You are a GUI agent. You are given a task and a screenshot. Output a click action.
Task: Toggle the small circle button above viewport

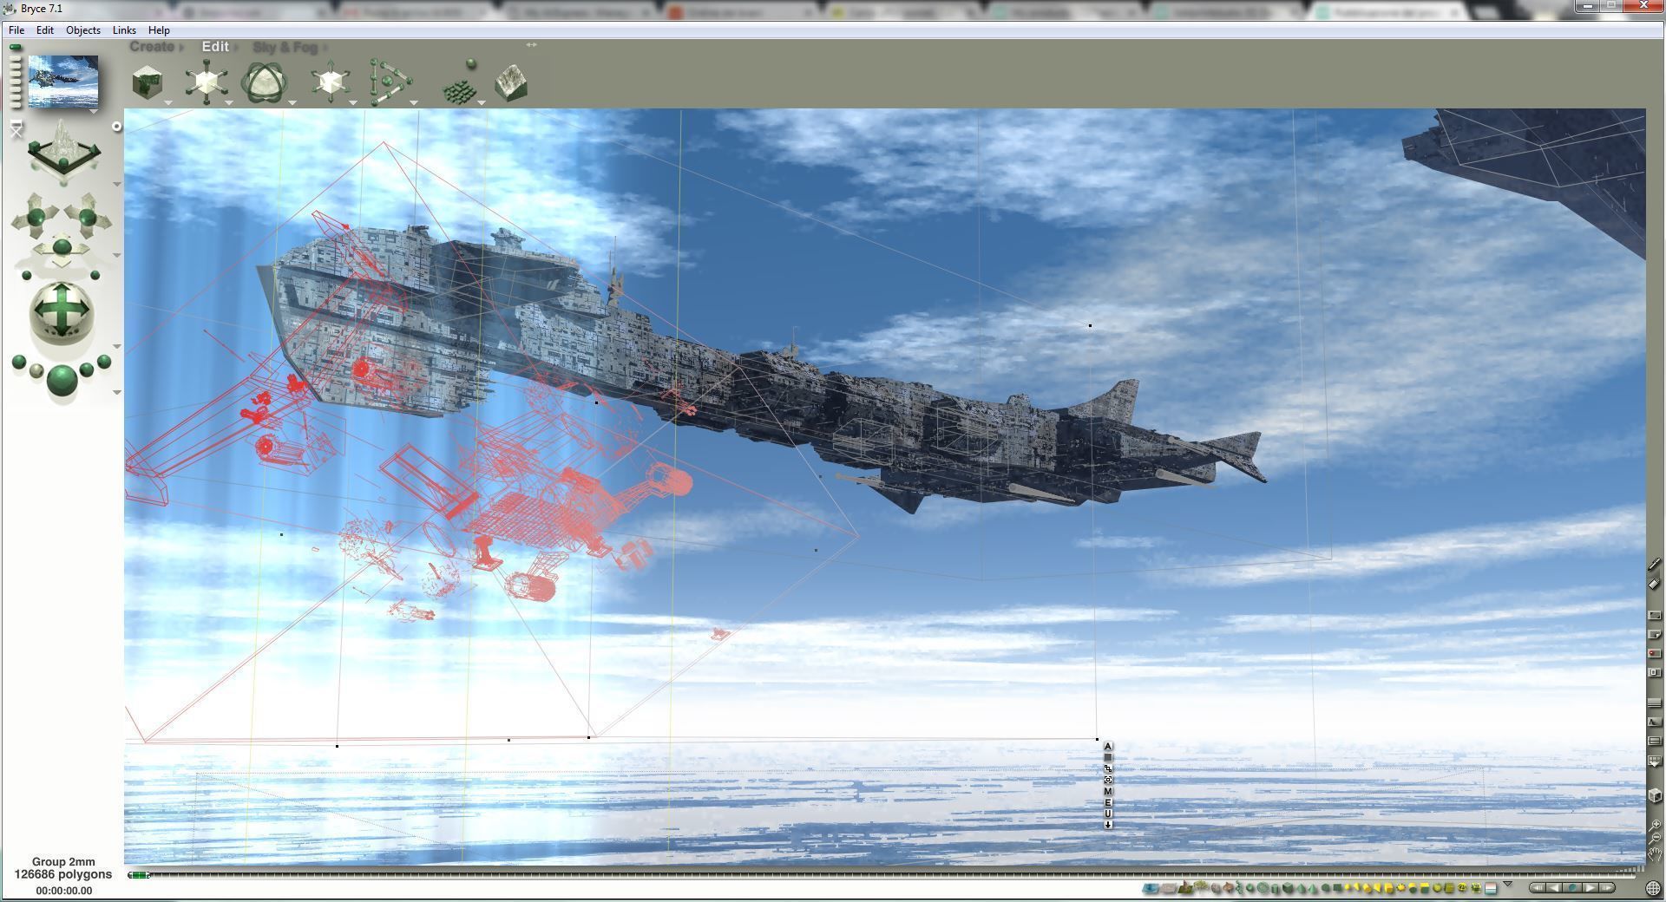click(x=117, y=127)
